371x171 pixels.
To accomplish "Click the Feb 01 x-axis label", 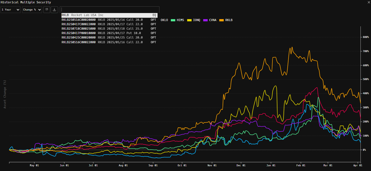I will [300, 165].
